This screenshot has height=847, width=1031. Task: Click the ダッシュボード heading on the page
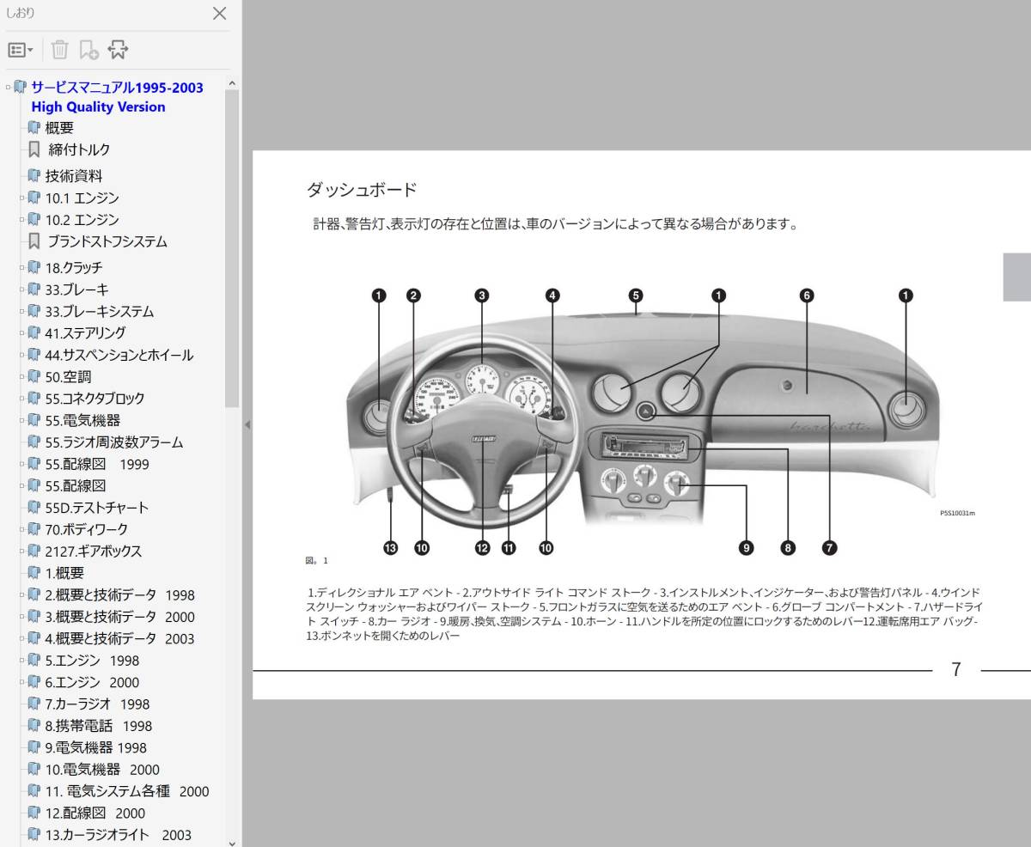[362, 190]
